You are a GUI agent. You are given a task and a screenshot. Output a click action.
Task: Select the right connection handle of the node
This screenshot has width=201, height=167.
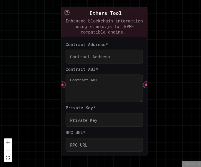(146, 85)
